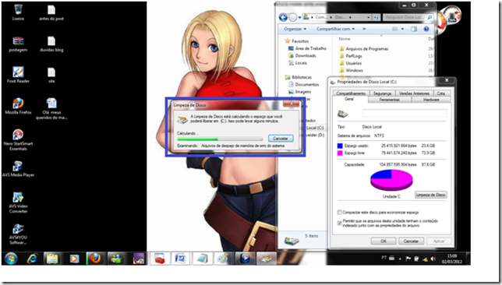Click the 'Limpeza de Disco' button
The width and height of the screenshot is (502, 285).
click(430, 195)
